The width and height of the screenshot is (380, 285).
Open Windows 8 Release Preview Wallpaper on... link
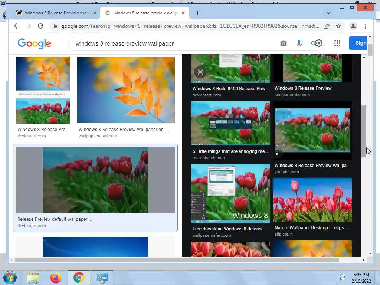point(123,130)
